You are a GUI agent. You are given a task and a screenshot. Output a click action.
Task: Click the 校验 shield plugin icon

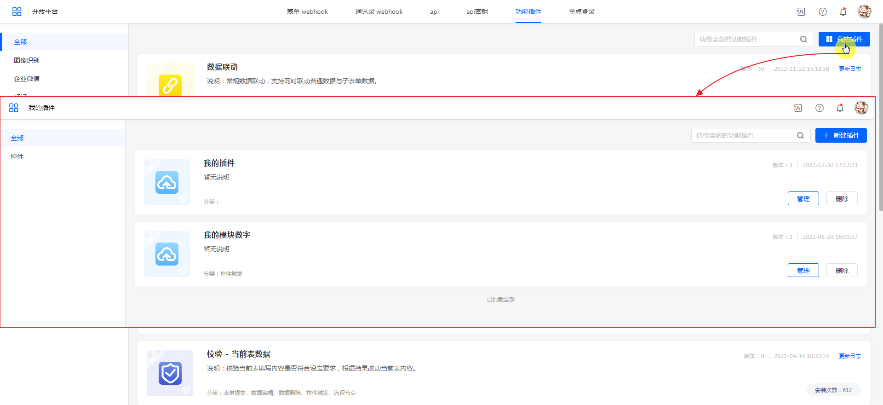point(170,373)
